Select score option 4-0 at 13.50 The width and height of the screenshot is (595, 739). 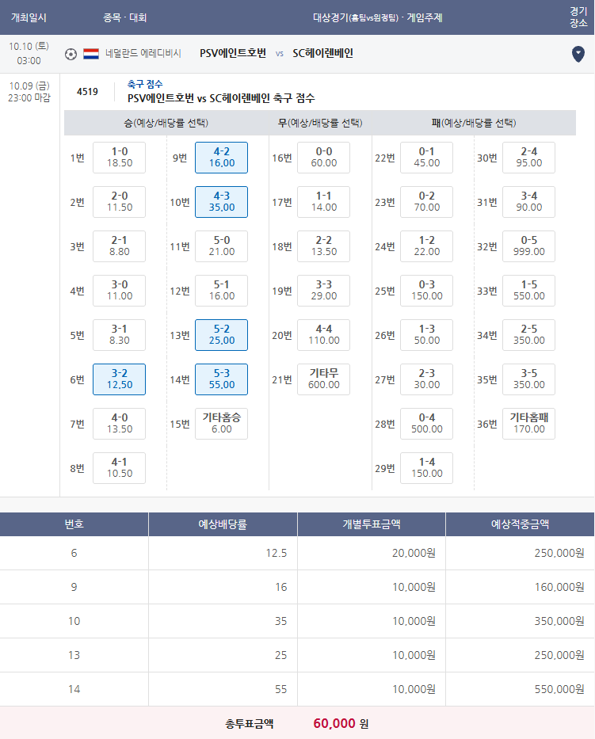[x=120, y=423]
